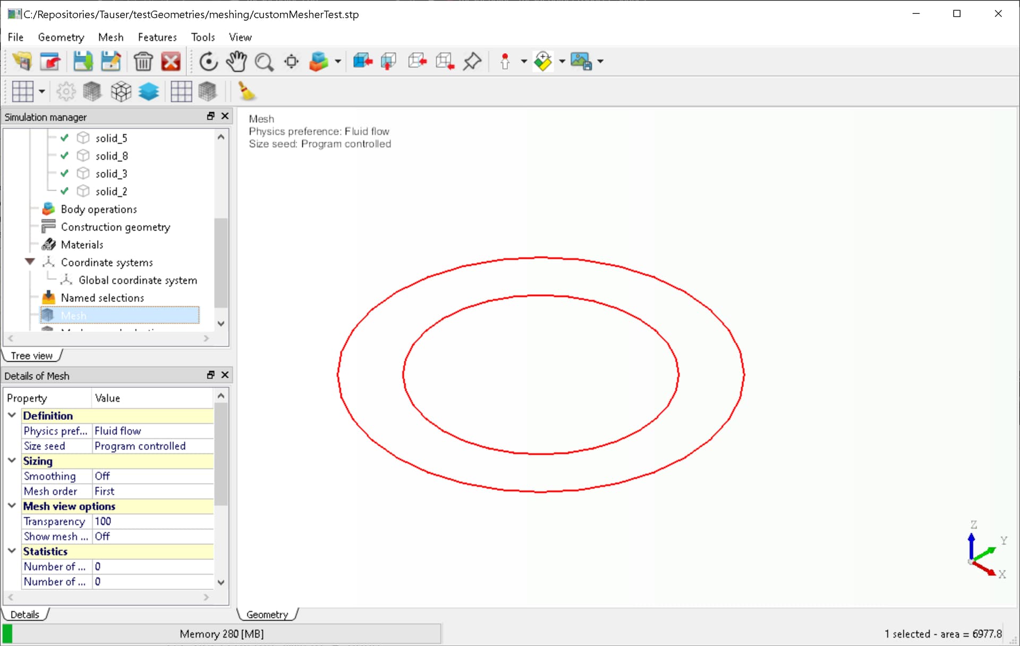The height and width of the screenshot is (646, 1020).
Task: Click the Memory 280 MB progress bar
Action: tap(222, 633)
